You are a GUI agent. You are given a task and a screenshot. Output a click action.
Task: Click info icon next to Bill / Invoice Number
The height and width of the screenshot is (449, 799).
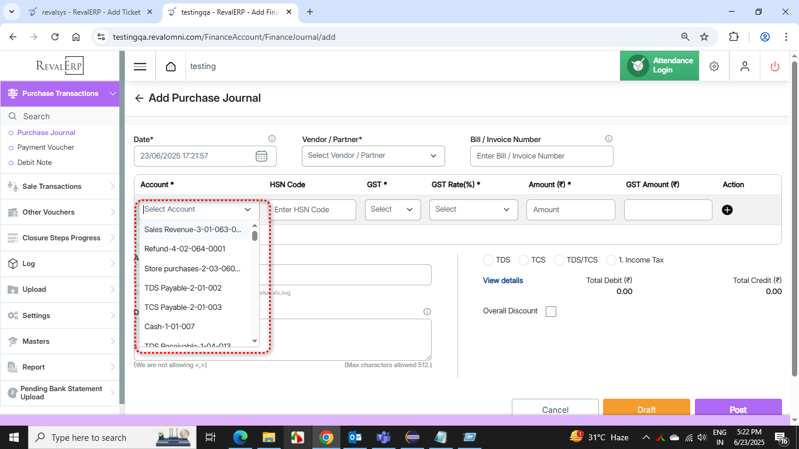609,139
